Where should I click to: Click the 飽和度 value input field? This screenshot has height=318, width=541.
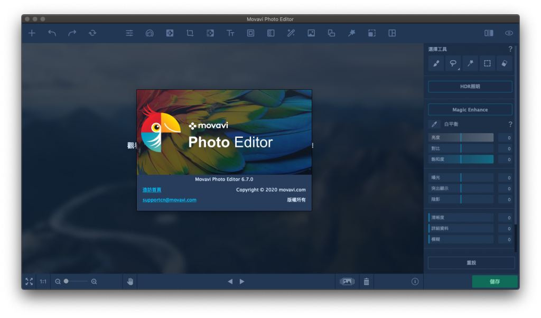pos(506,160)
